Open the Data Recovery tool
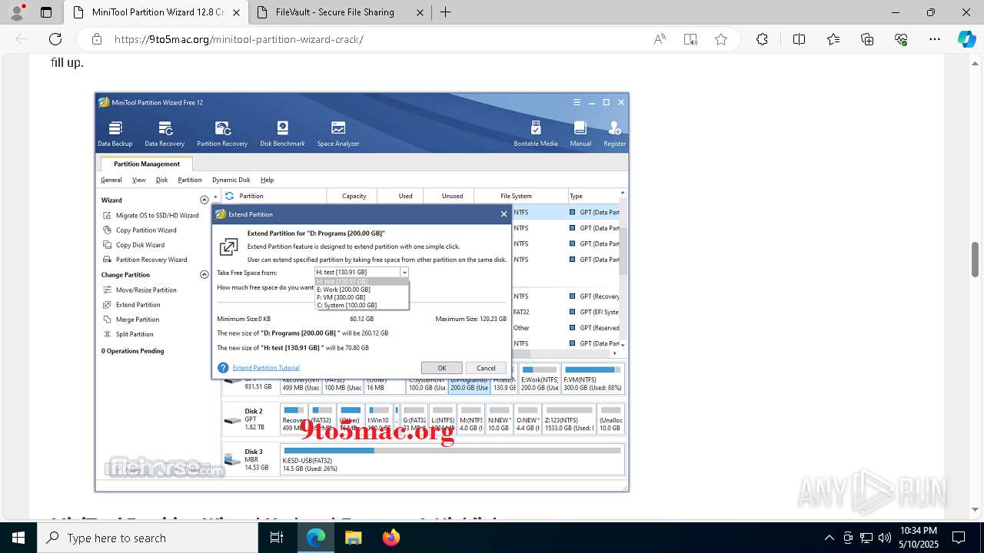984x553 pixels. pyautogui.click(x=165, y=134)
